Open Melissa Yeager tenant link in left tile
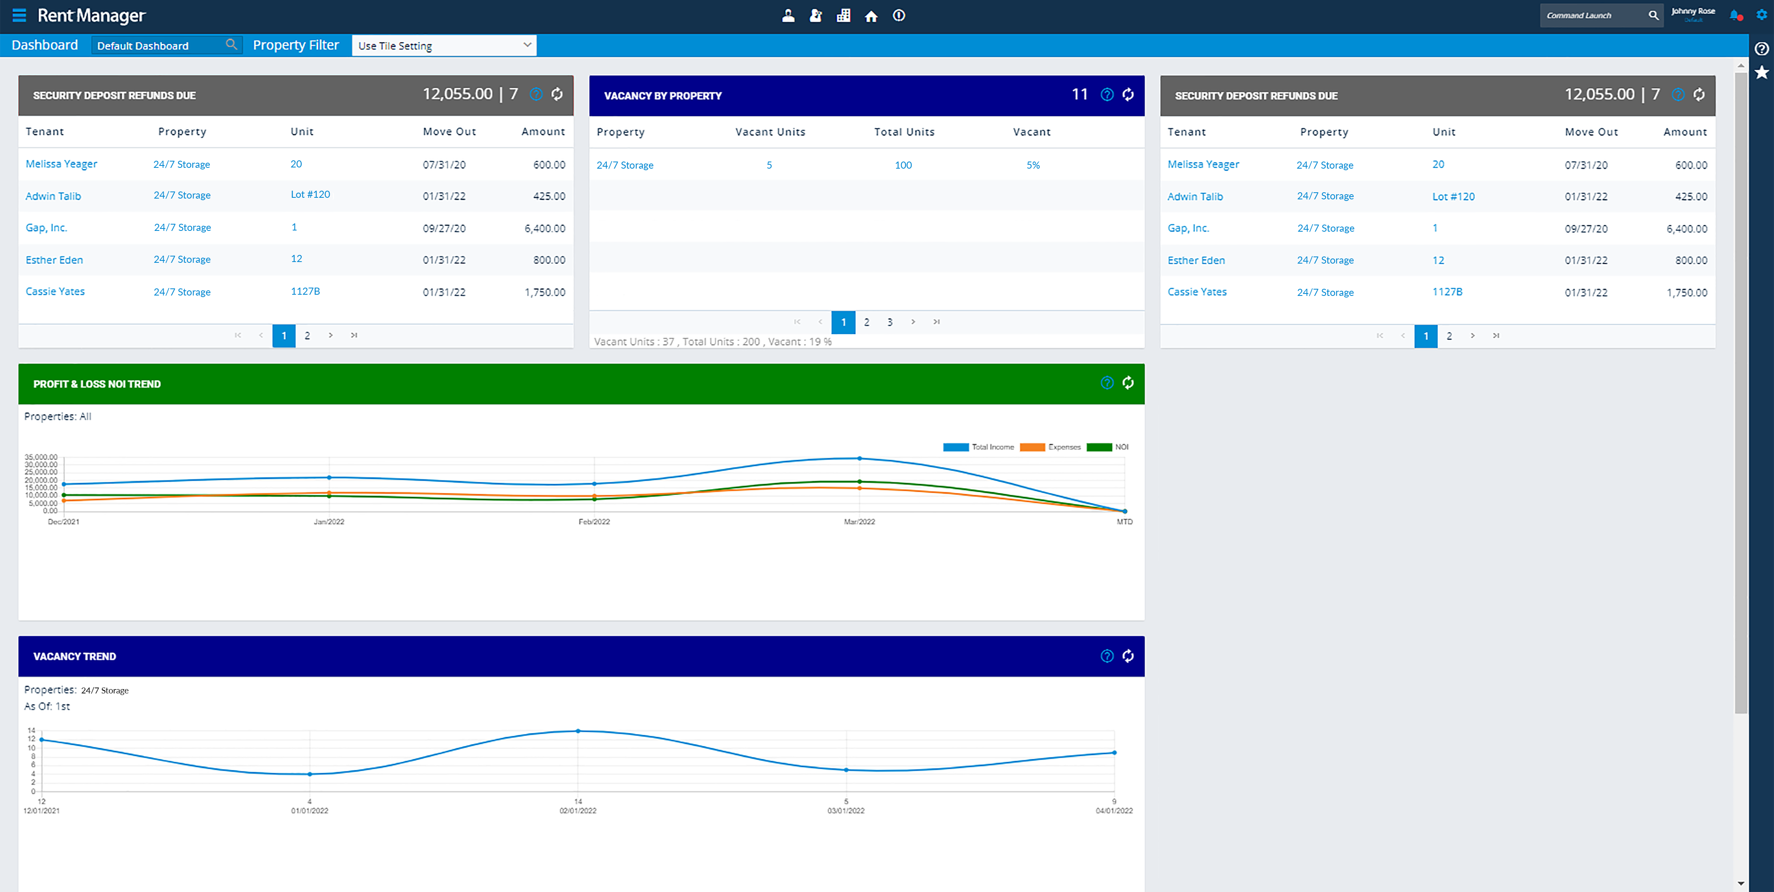Viewport: 1774px width, 892px height. [x=61, y=164]
